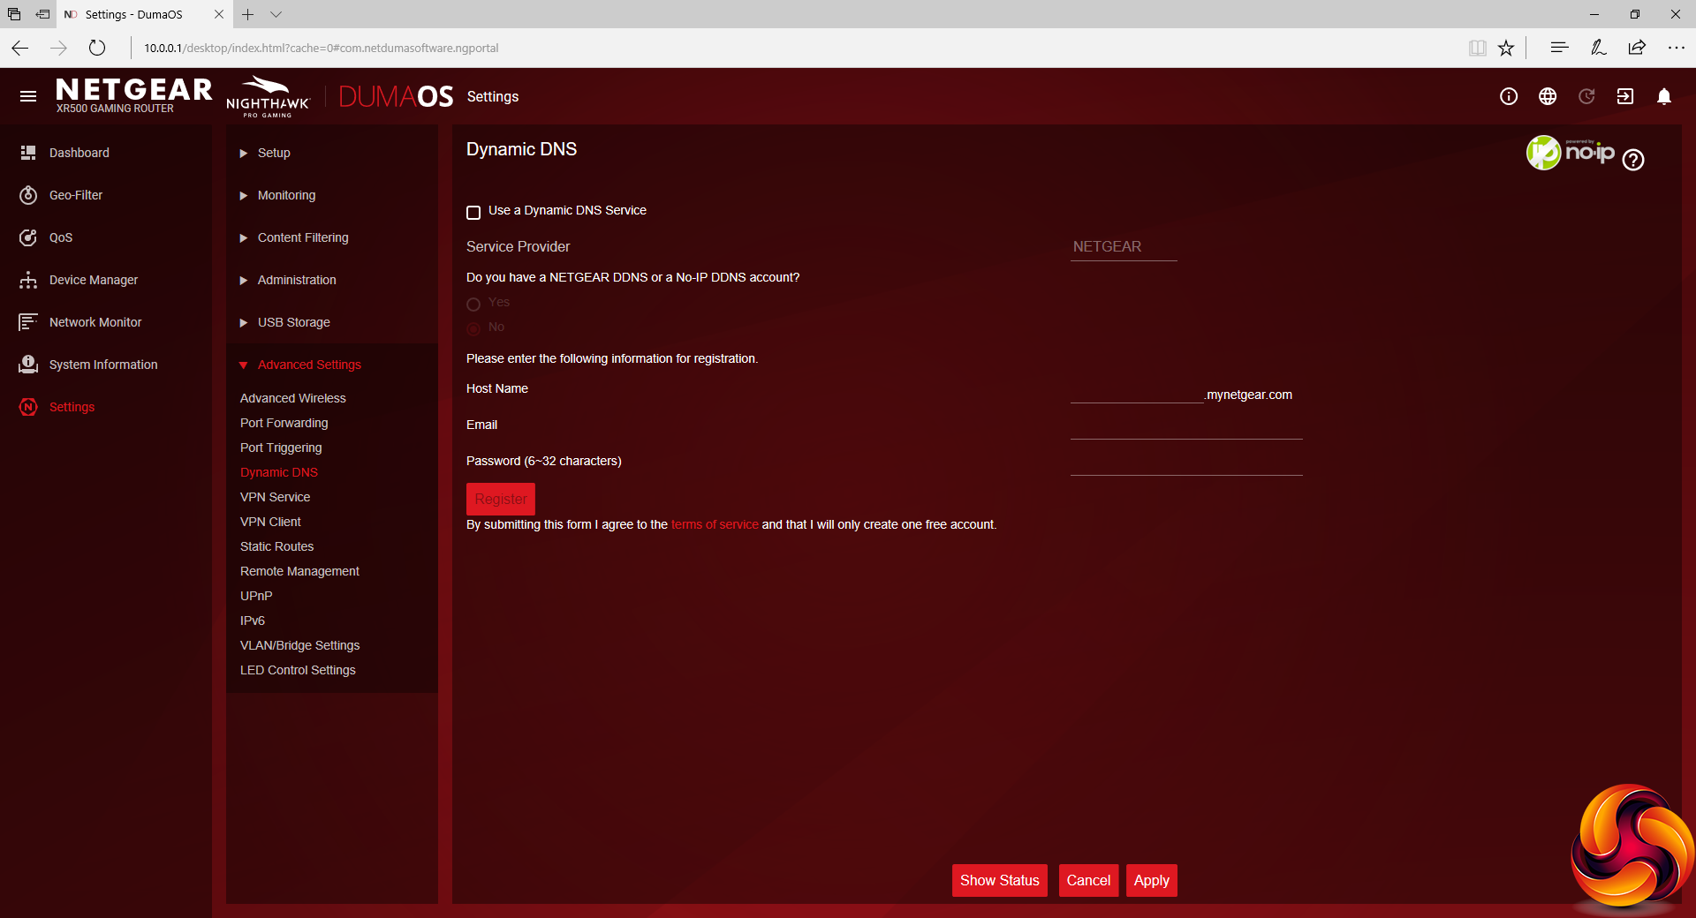Open the language globe icon

[1548, 96]
